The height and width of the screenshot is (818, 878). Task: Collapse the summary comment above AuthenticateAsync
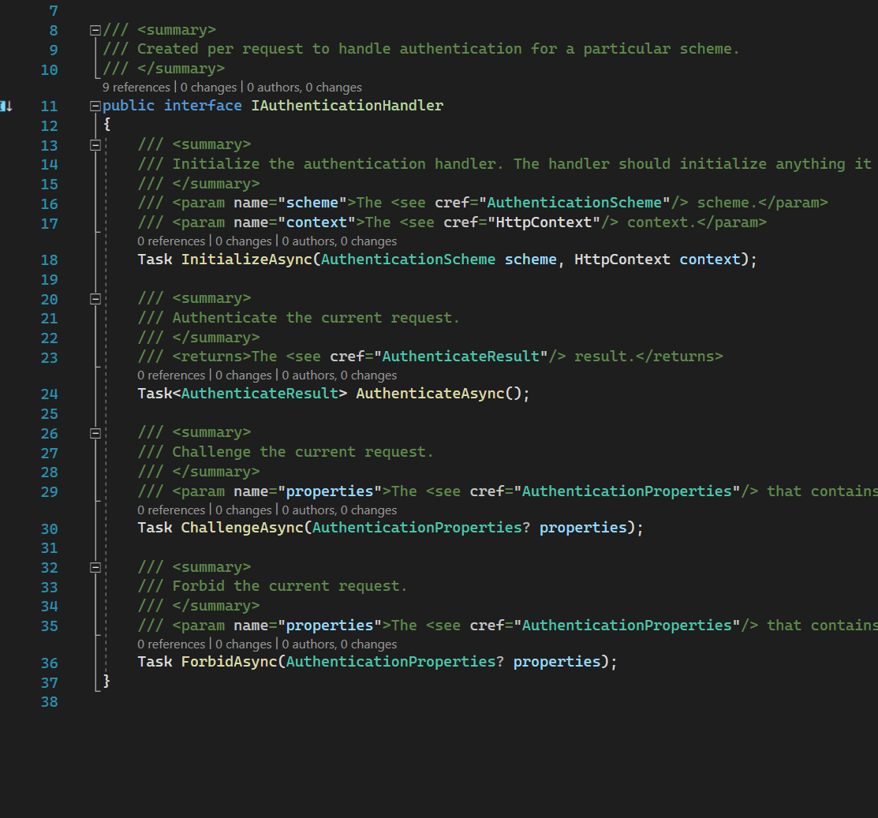point(95,299)
